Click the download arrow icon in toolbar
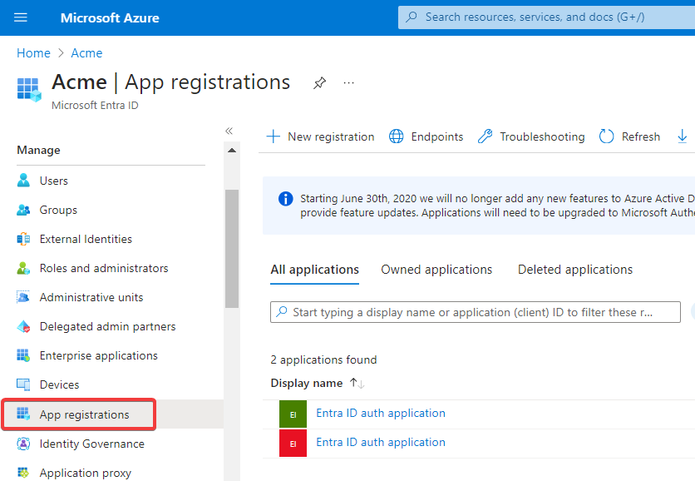 click(683, 136)
